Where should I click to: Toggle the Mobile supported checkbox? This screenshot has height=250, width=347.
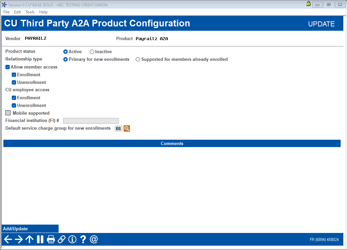pos(8,113)
